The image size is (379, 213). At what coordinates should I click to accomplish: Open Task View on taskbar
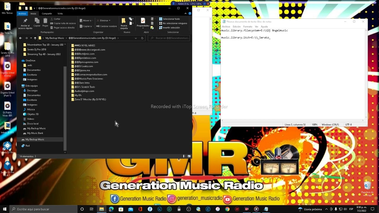click(x=91, y=209)
